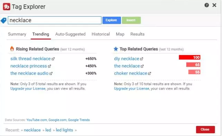Screen dimensions: 222x136
Task: Open the choker necklace query link
Action: 131,73
